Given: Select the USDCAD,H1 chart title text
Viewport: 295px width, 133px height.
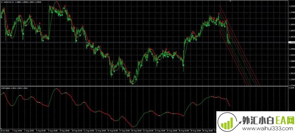Looking at the screenshot, I should 8,2.
